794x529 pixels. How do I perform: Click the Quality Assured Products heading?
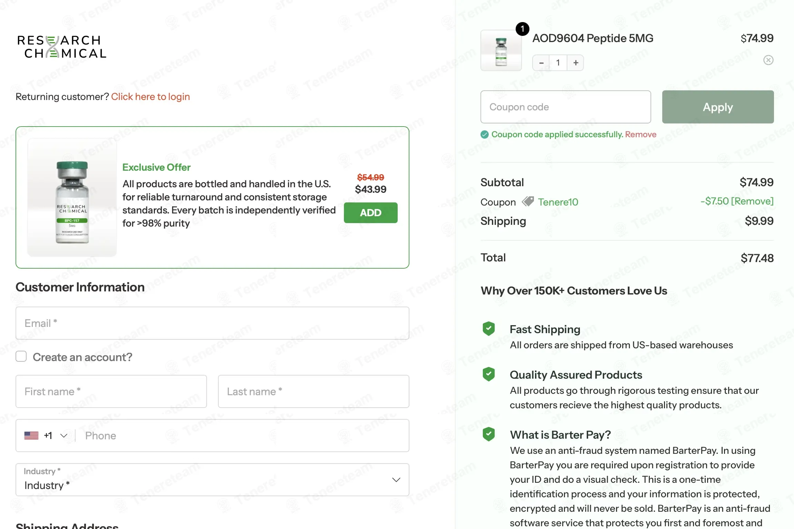pos(576,375)
